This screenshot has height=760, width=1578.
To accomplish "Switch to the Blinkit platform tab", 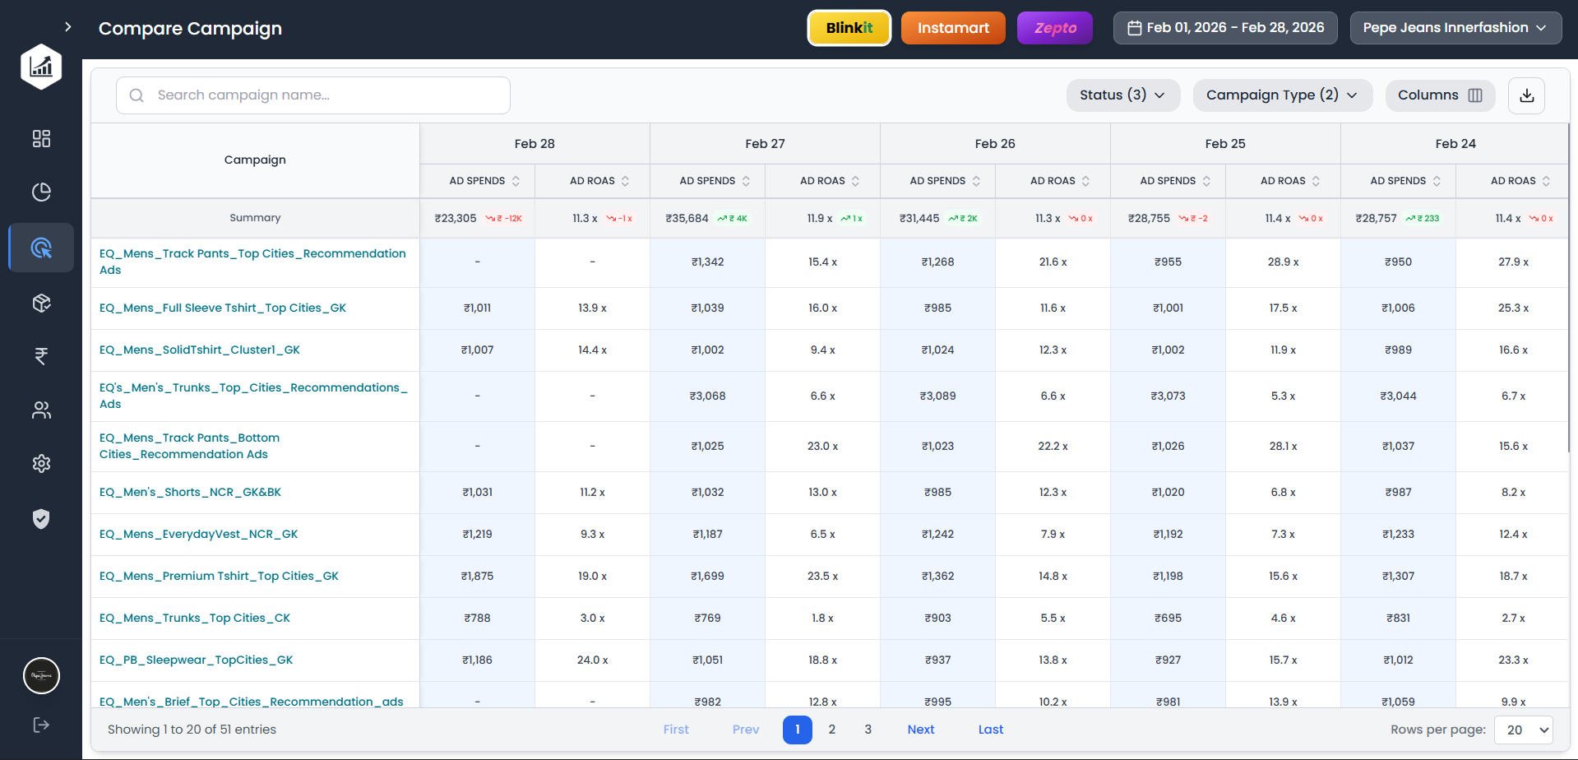I will click(849, 28).
